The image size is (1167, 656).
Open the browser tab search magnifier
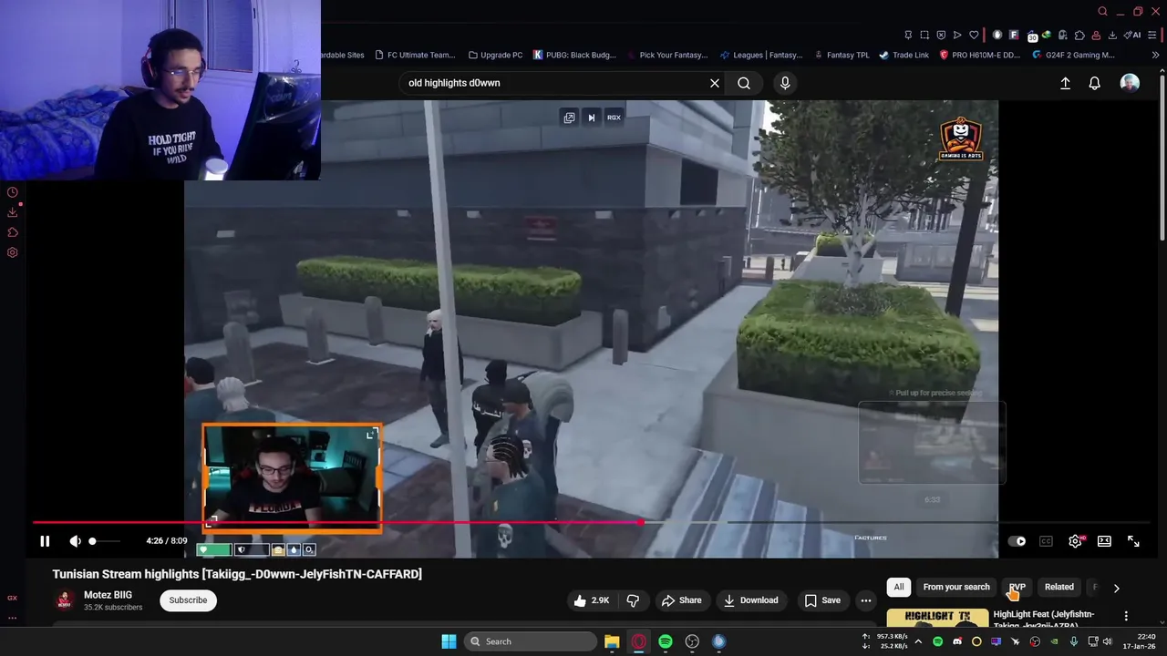(1102, 12)
